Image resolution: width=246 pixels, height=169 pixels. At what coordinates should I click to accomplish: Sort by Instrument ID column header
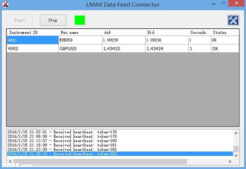tap(33, 32)
